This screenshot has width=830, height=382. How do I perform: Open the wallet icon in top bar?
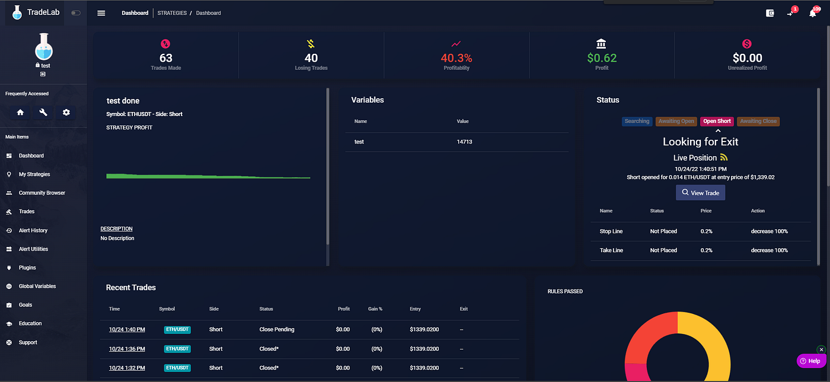(770, 13)
